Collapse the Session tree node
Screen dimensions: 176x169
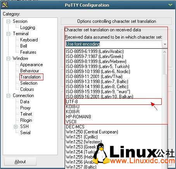click(8, 21)
